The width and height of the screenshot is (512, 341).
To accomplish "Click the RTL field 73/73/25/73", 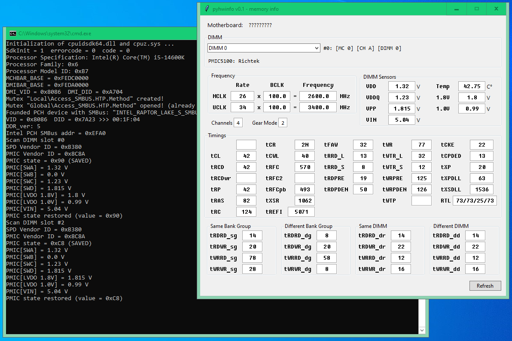I will point(475,200).
